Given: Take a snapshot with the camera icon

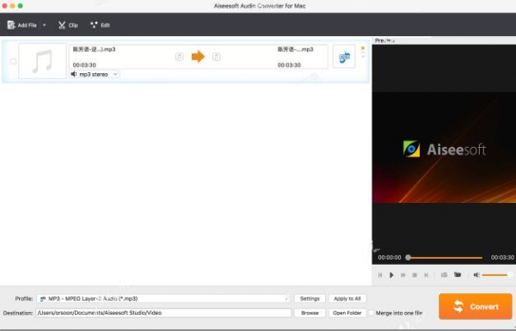Looking at the screenshot, I should coord(445,275).
